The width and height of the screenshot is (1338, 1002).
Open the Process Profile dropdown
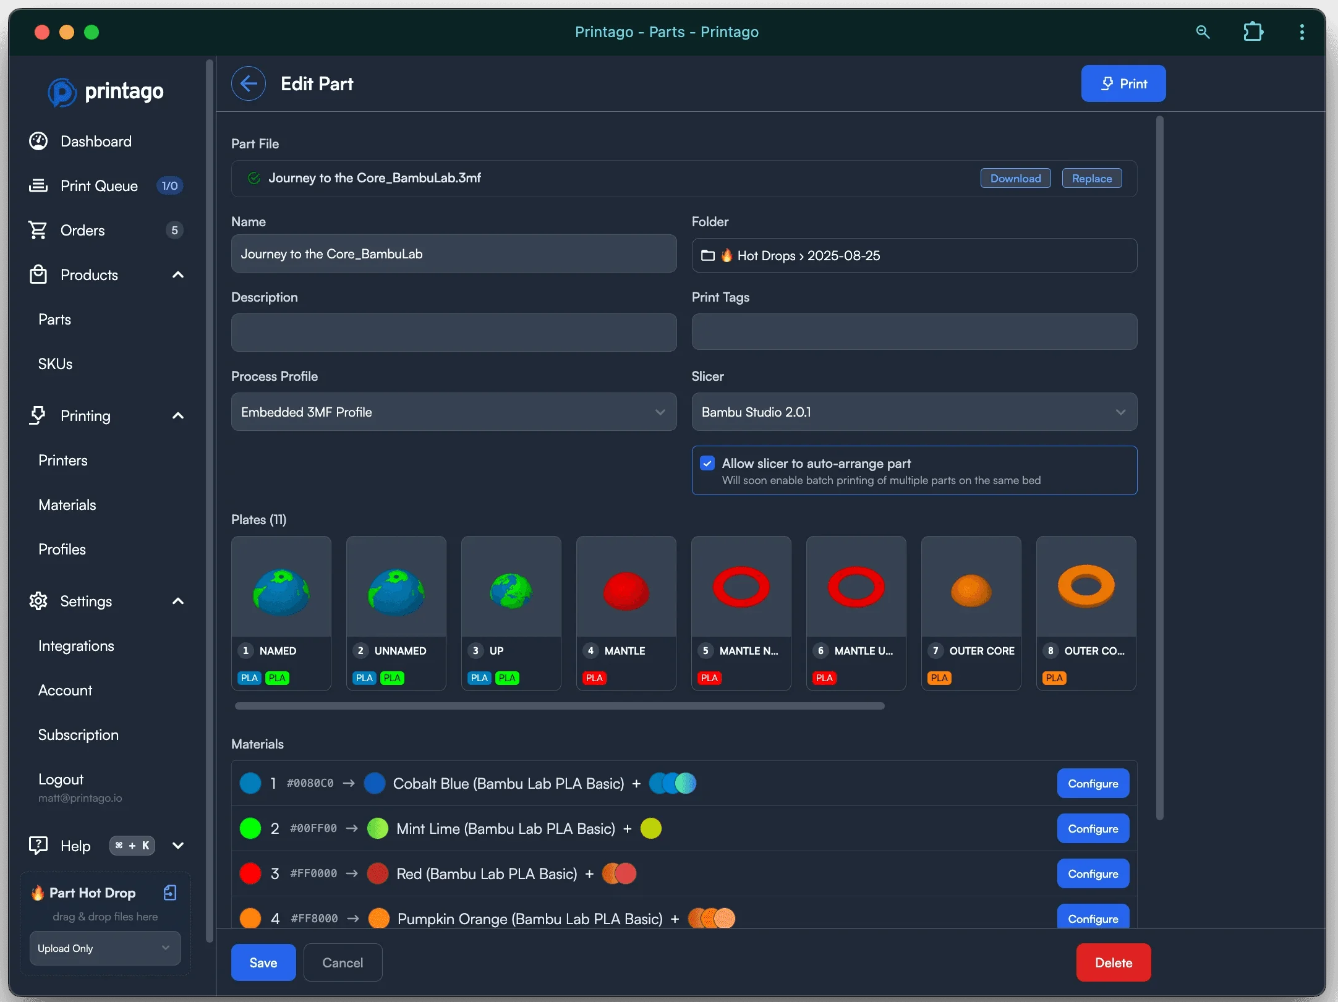click(453, 412)
